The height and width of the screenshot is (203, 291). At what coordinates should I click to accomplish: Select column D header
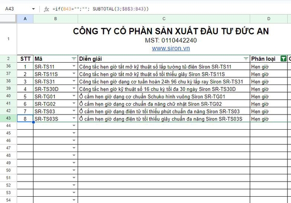pos(269,19)
